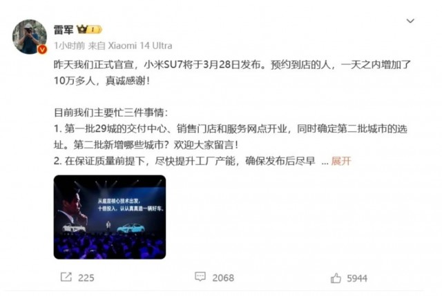The image size is (442, 296).
Task: Click the first paragraph about SU7 launch
Action: click(x=232, y=72)
